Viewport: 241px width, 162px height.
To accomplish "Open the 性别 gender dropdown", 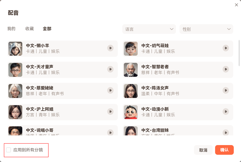I will coord(206,29).
